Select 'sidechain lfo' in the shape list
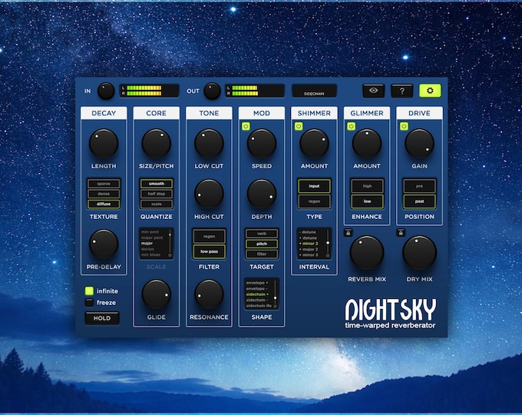Viewport: 522px width, 415px height. pyautogui.click(x=259, y=306)
